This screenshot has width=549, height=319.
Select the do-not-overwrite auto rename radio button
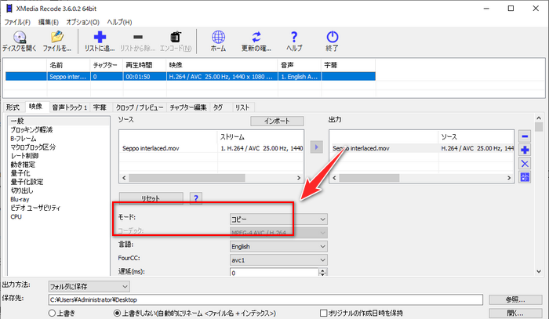click(117, 313)
